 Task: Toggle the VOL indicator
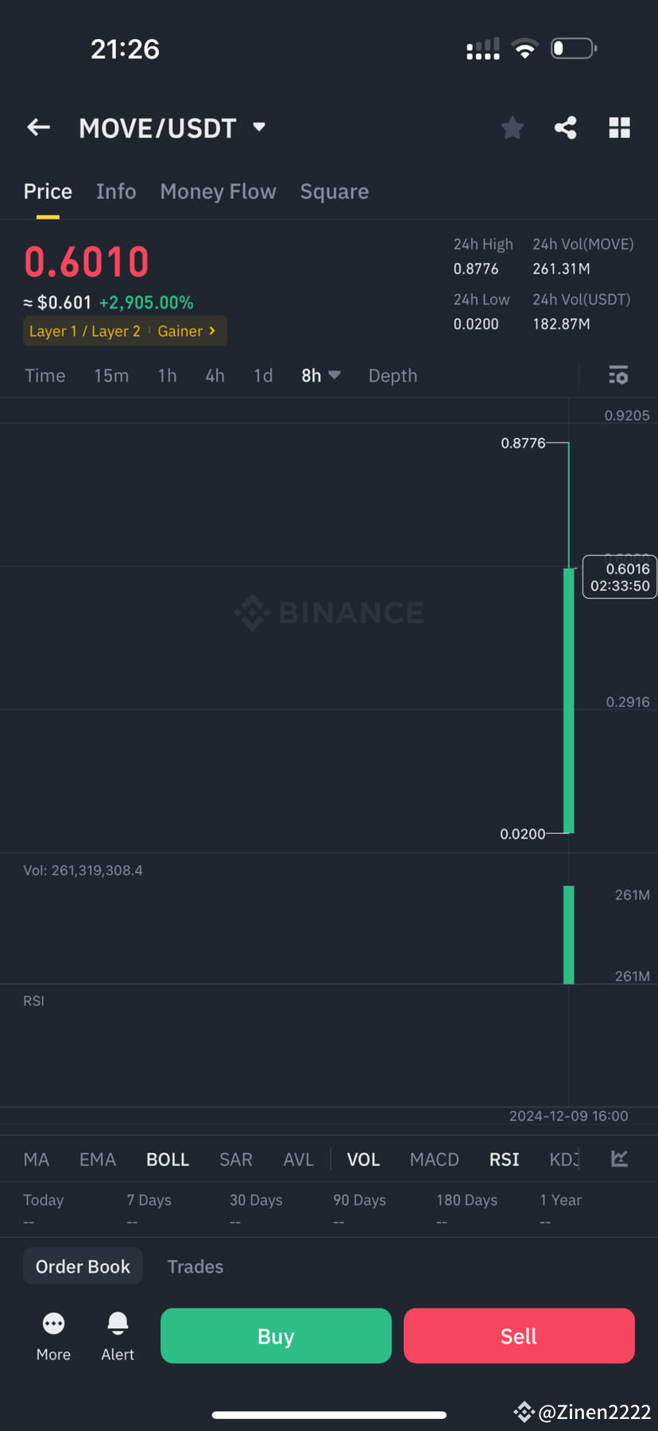(x=363, y=1159)
